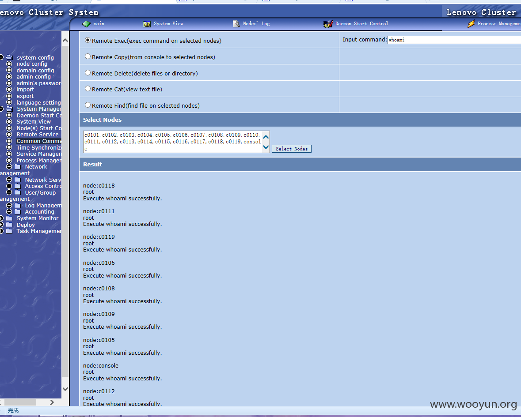
Task: Open the main tab
Action: click(x=99, y=24)
